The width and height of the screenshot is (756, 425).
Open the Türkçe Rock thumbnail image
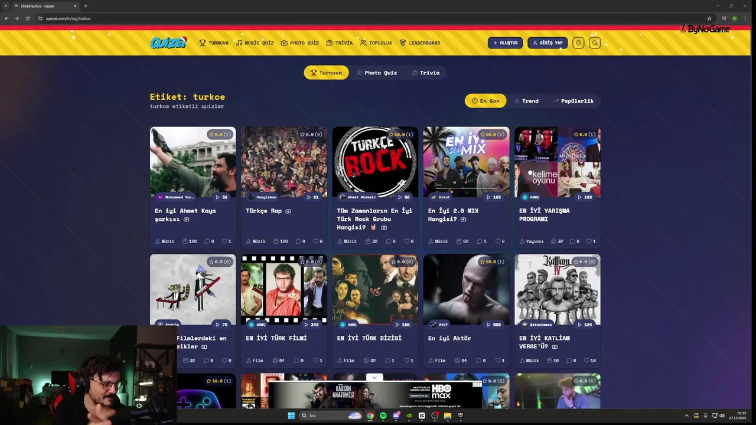click(375, 162)
